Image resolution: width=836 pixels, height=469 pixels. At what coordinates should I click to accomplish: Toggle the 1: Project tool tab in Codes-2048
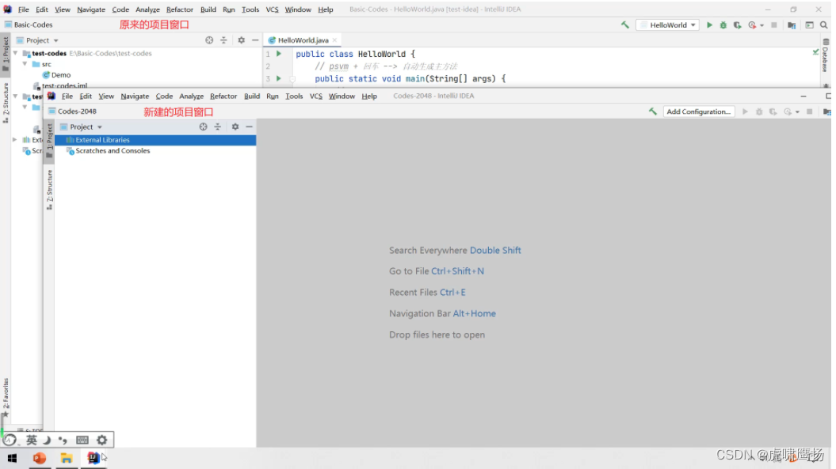(50, 141)
